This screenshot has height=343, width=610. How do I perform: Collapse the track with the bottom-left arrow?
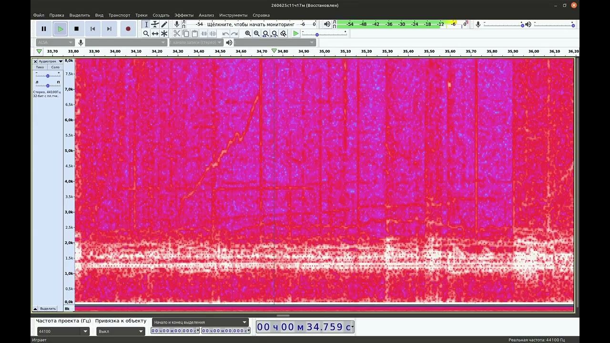[35, 309]
